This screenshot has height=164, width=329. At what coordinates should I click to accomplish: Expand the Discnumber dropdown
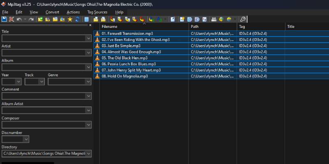coord(26,139)
